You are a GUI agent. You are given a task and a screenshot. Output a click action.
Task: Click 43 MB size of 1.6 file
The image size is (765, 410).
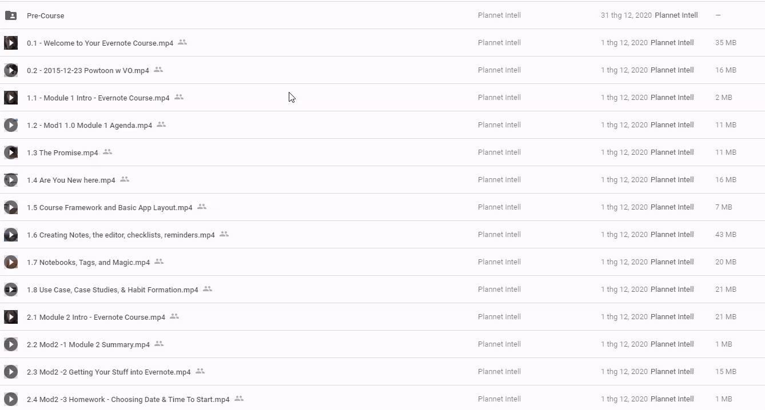(726, 235)
